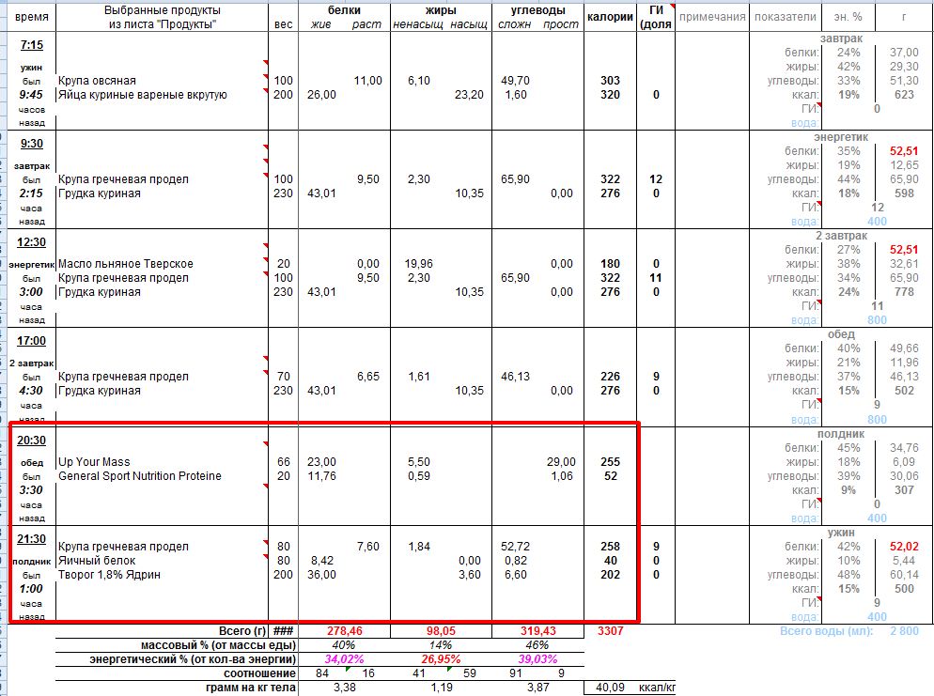Select the "время" column header cell
This screenshot has height=696, width=934.
click(x=32, y=17)
